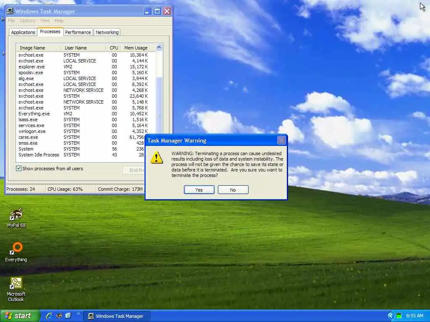Select explorer.exe process row
This screenshot has height=322, width=430.
(x=83, y=67)
